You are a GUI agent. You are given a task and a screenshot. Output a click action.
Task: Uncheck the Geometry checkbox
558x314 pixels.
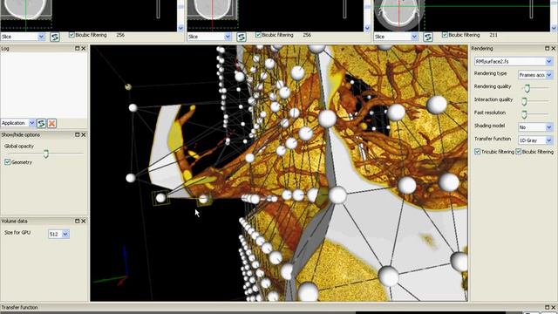[x=7, y=162]
